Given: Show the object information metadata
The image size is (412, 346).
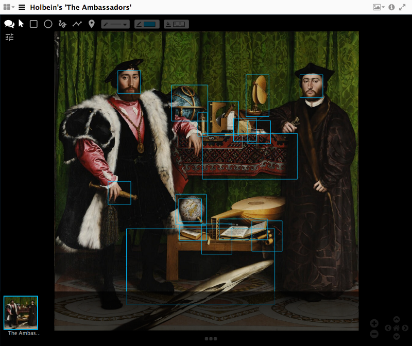Looking at the screenshot, I should click(391, 7).
